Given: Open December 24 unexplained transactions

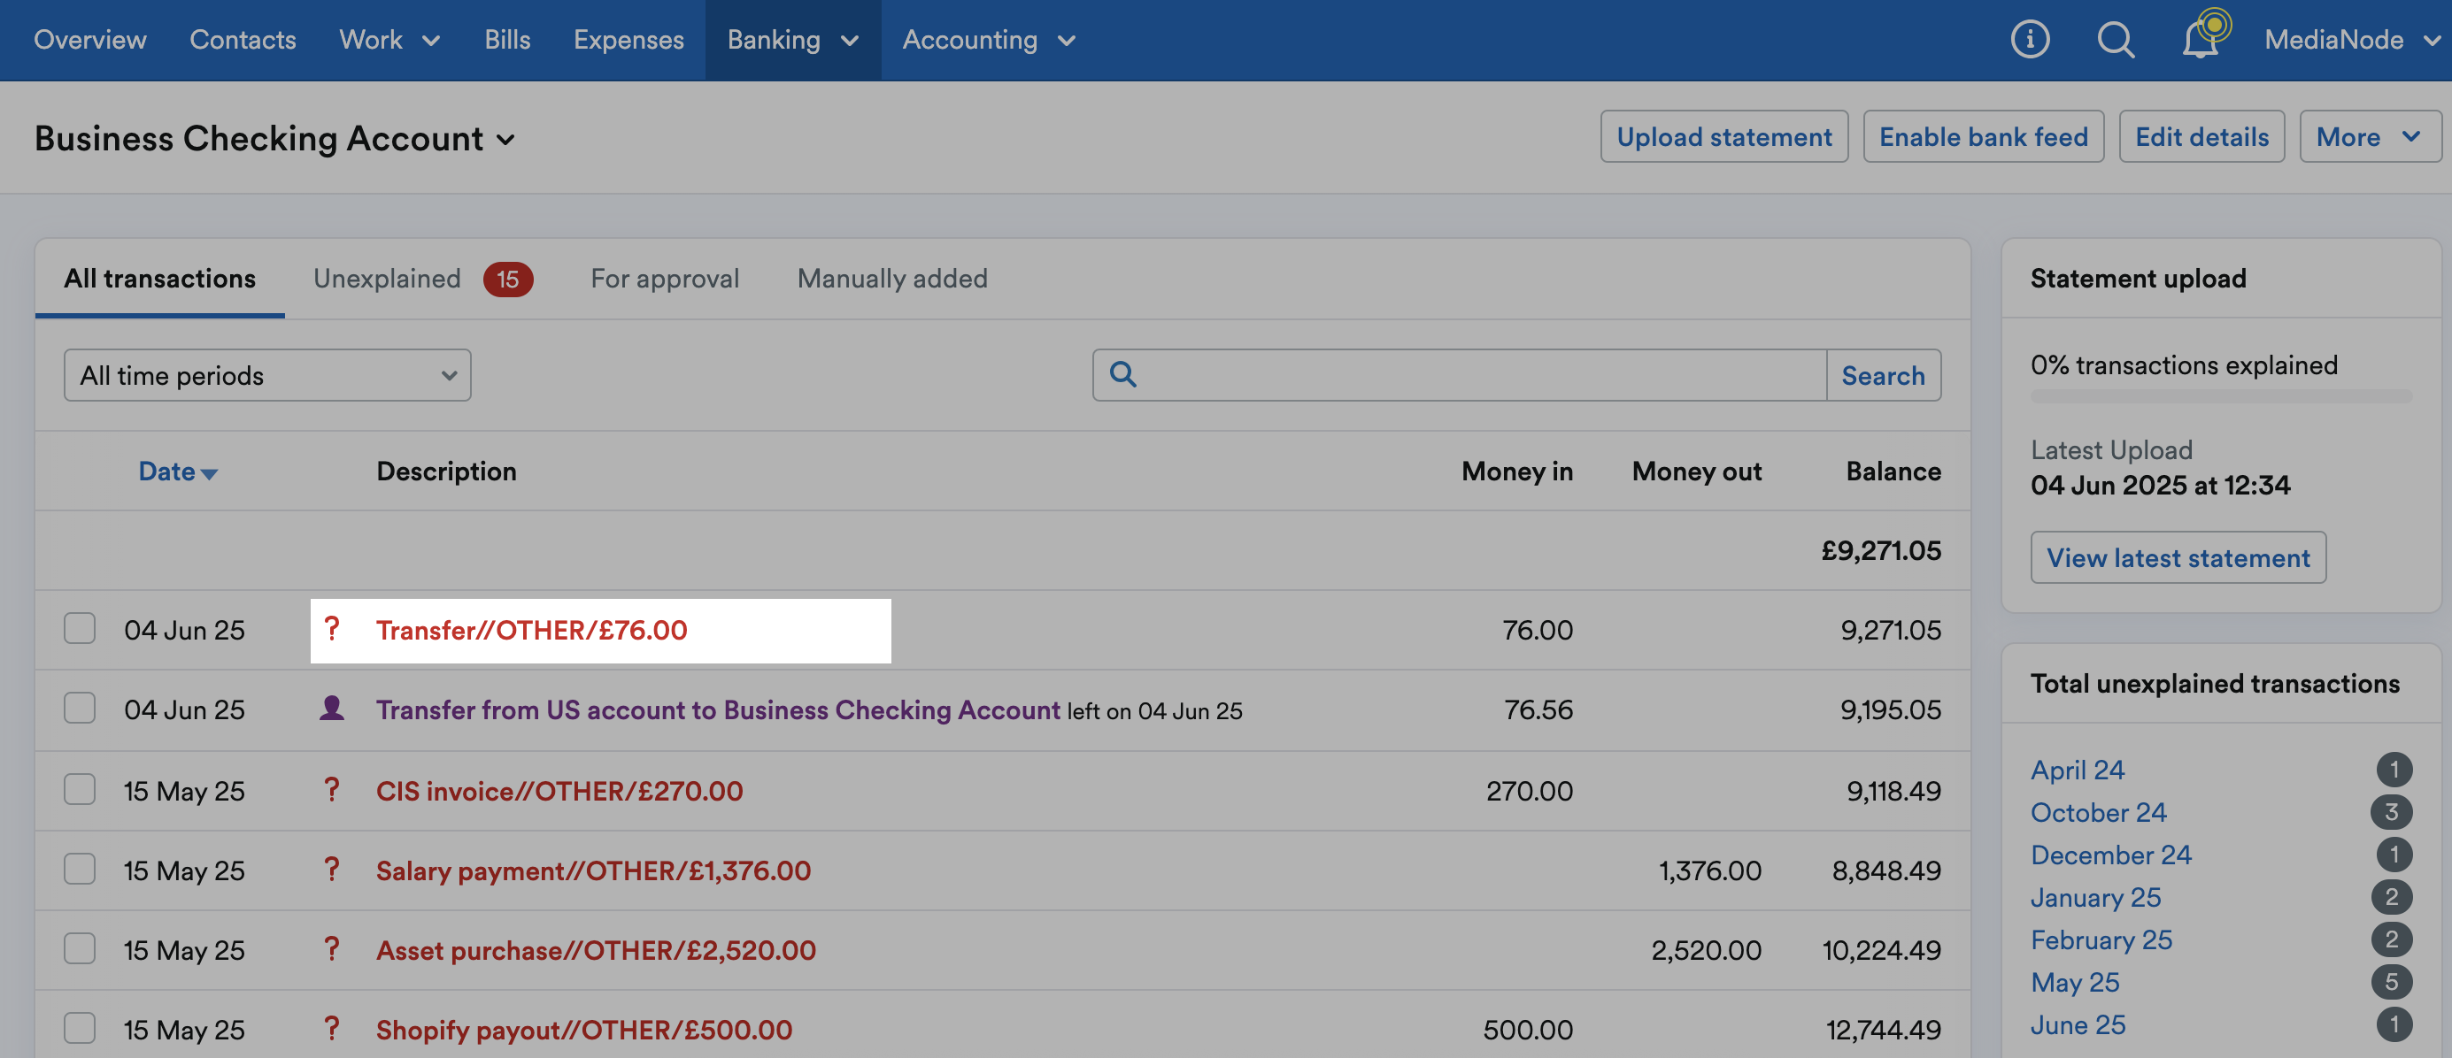Looking at the screenshot, I should click(x=2110, y=855).
